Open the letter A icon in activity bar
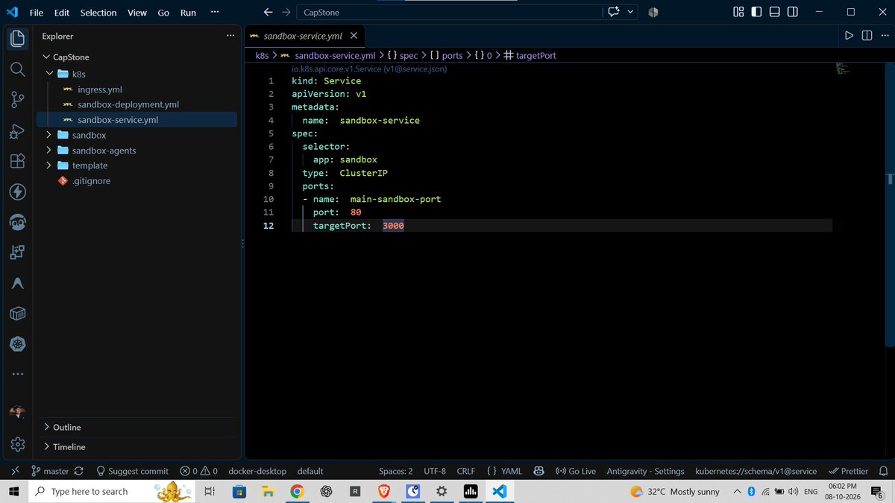 pos(18,284)
